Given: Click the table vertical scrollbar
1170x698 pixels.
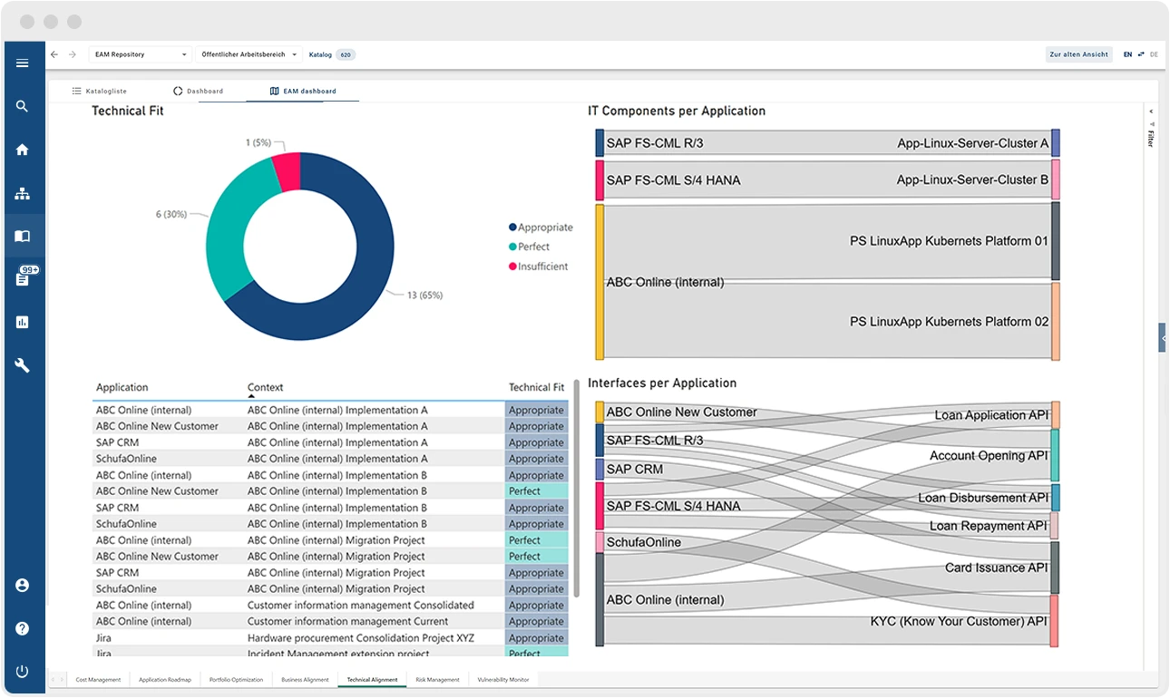Looking at the screenshot, I should tap(577, 490).
